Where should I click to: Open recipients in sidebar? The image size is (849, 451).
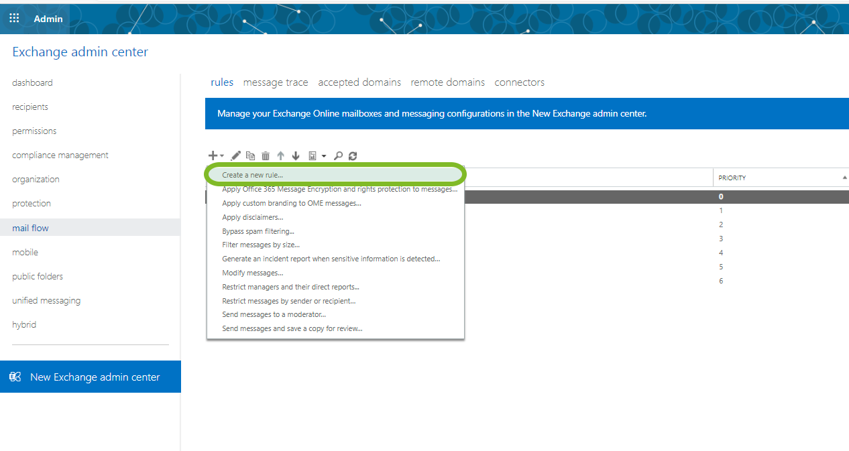30,107
